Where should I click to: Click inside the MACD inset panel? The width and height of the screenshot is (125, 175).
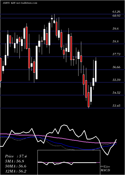[x=69, y=162]
